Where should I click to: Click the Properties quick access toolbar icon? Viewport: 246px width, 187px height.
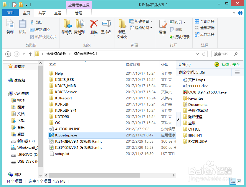[x=14, y=4]
